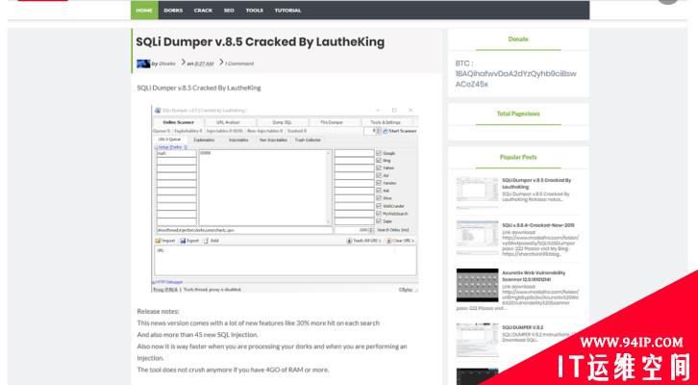698x385 pixels.
Task: Open the TUTORIAL navigation item
Action: pos(287,11)
